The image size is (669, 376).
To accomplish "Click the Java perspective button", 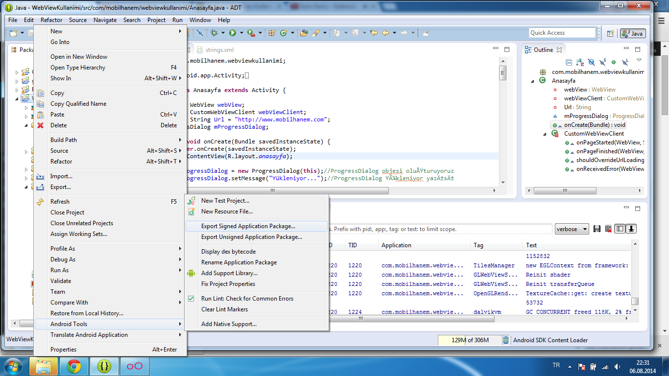I will 633,33.
